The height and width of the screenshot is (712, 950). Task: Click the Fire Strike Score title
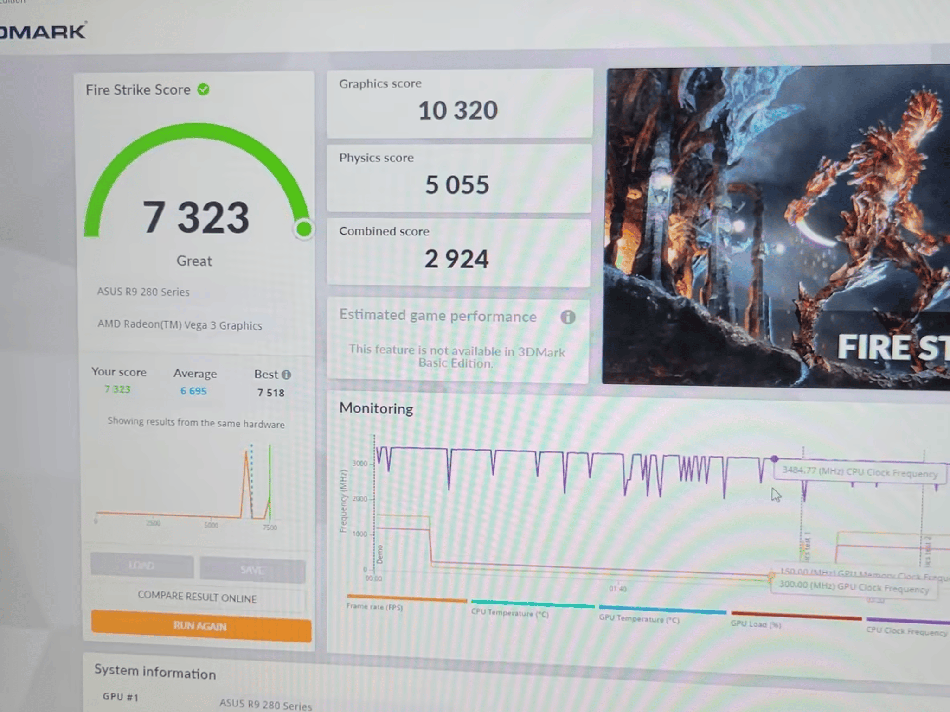click(138, 89)
